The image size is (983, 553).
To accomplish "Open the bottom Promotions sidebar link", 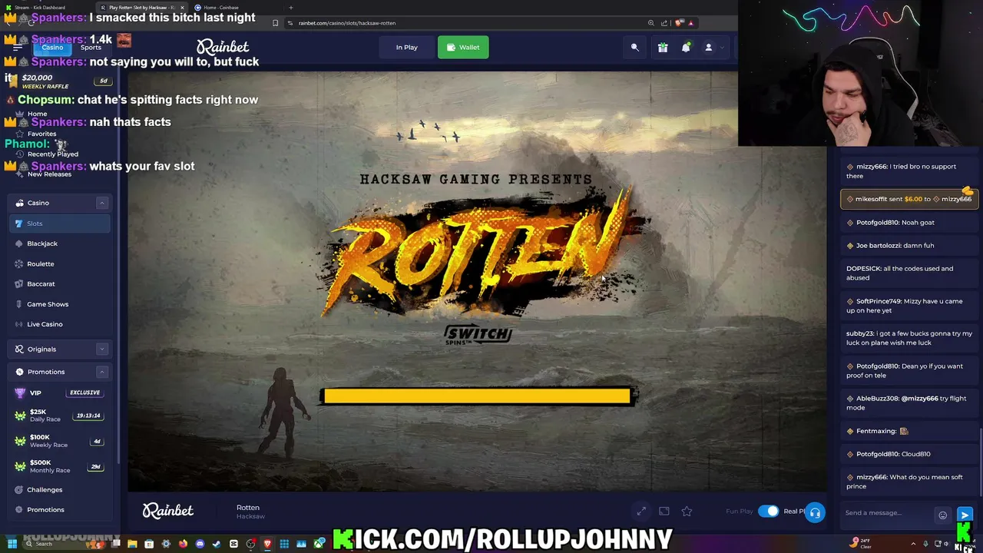I will (x=45, y=509).
